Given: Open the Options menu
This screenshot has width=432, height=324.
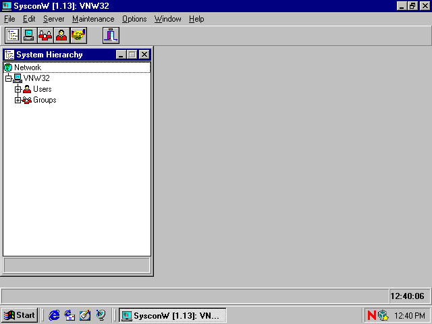Looking at the screenshot, I should [x=134, y=19].
